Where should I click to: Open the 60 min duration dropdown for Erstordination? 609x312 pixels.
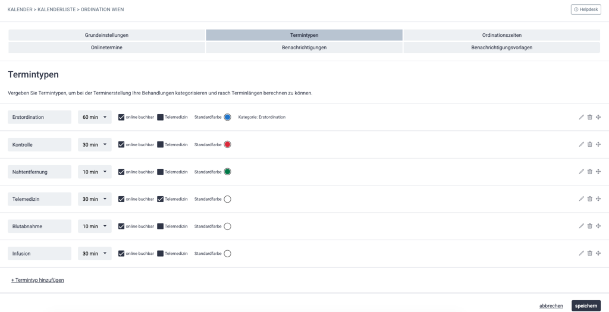pyautogui.click(x=95, y=117)
